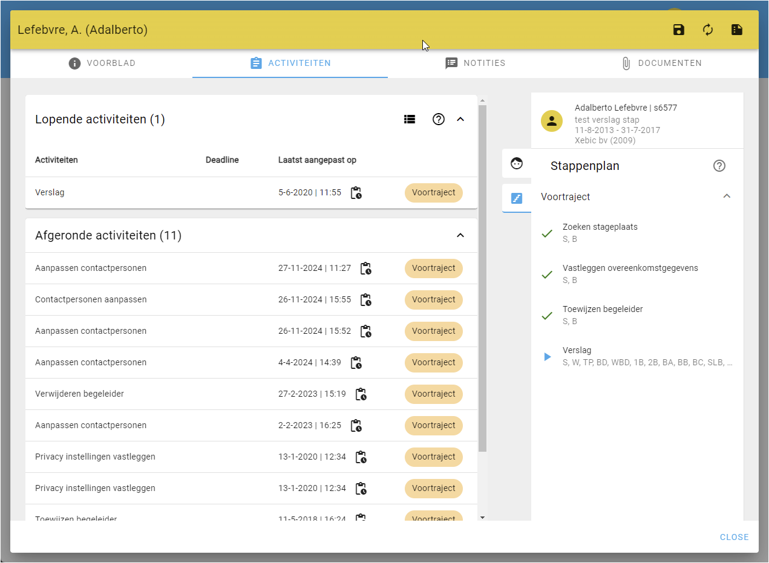Click the checkmark beside Zoeken stageplaats
This screenshot has width=769, height=563.
click(547, 233)
